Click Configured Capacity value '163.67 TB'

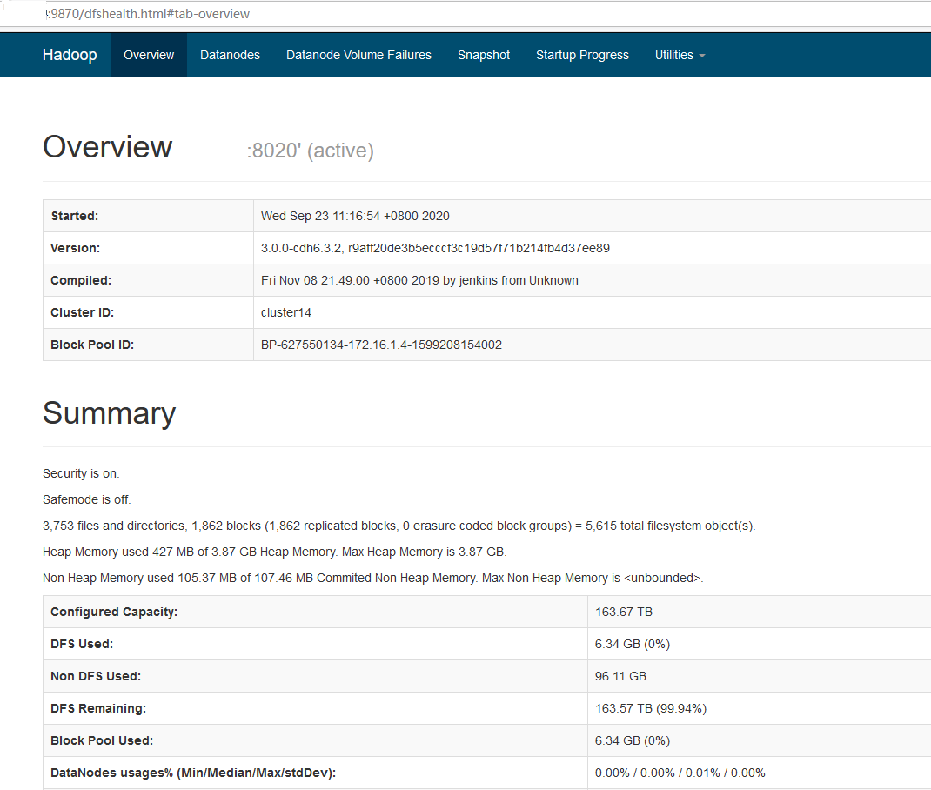click(x=624, y=612)
